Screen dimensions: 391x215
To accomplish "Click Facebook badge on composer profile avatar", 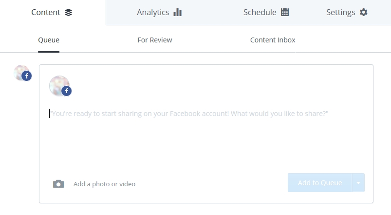I will pyautogui.click(x=66, y=91).
